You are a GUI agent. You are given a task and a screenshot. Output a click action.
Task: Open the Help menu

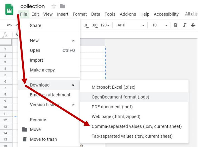[x=145, y=14]
